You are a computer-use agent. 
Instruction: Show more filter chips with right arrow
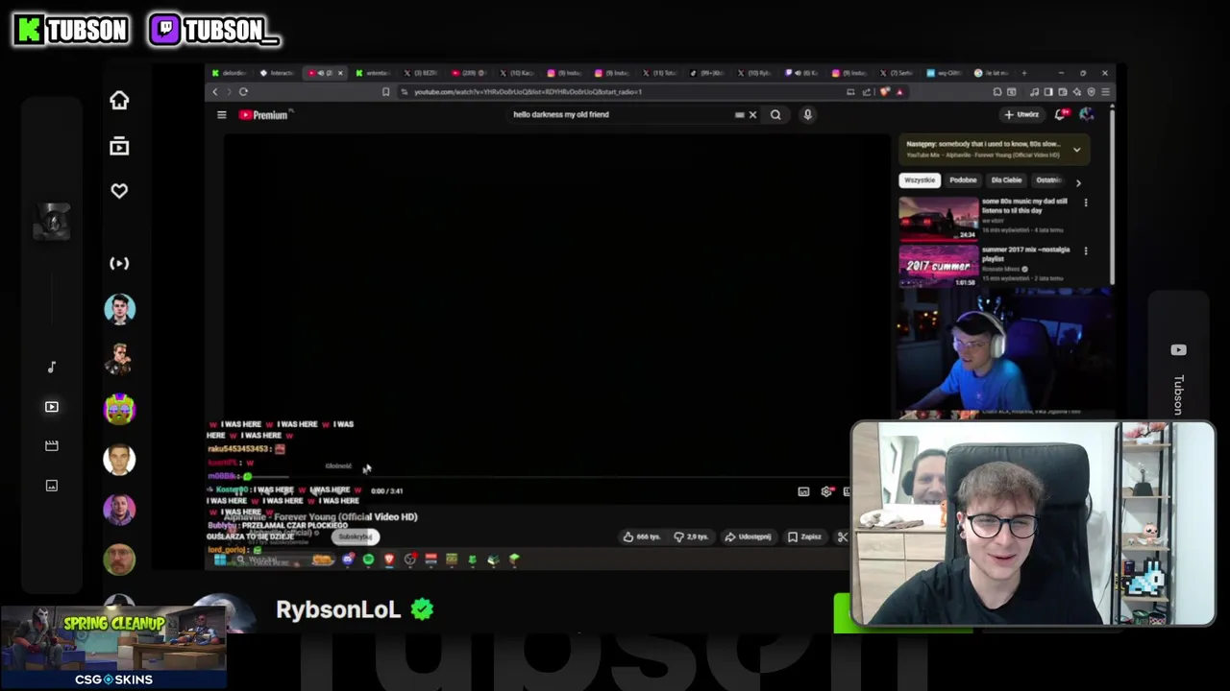click(x=1078, y=181)
